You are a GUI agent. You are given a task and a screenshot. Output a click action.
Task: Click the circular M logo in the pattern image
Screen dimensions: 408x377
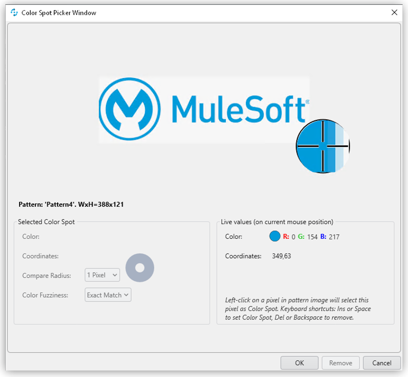click(129, 109)
